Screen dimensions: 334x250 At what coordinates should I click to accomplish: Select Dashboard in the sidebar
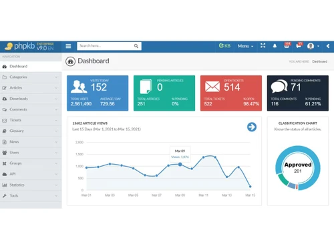(x=31, y=66)
